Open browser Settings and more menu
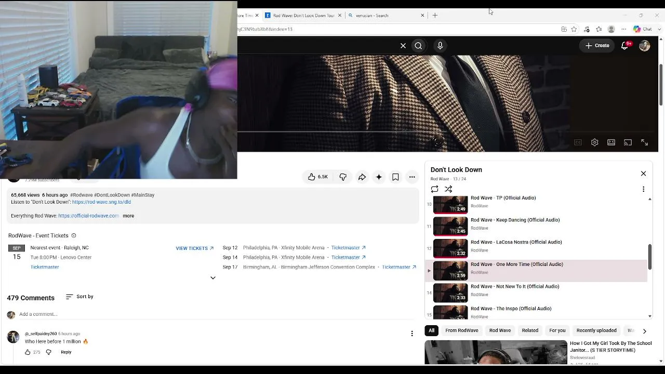Viewport: 665px width, 374px height. click(x=624, y=29)
